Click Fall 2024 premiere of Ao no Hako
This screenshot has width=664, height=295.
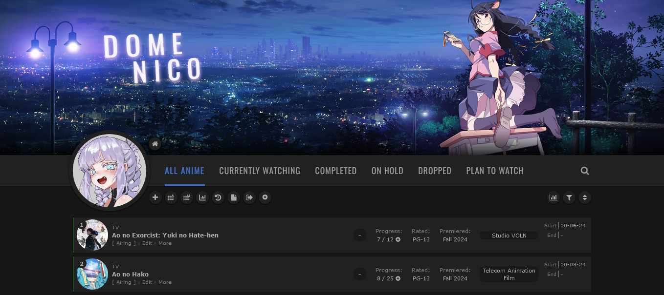[455, 278]
